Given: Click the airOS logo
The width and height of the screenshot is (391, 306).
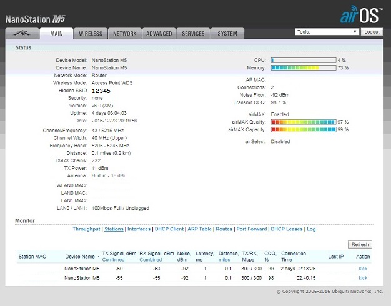Looking at the screenshot, I should (360, 14).
